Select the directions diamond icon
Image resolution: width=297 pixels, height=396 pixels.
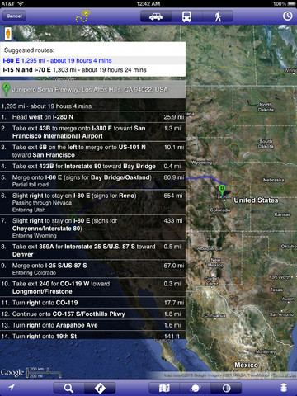click(x=100, y=388)
